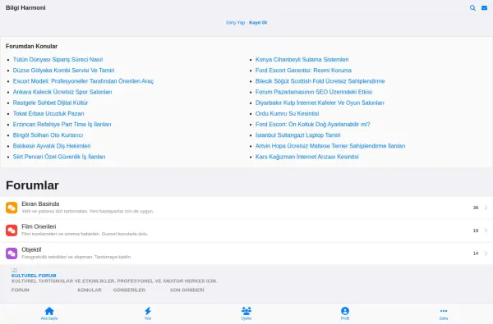
Task: Open the Daha three-dots menu
Action: (444, 311)
